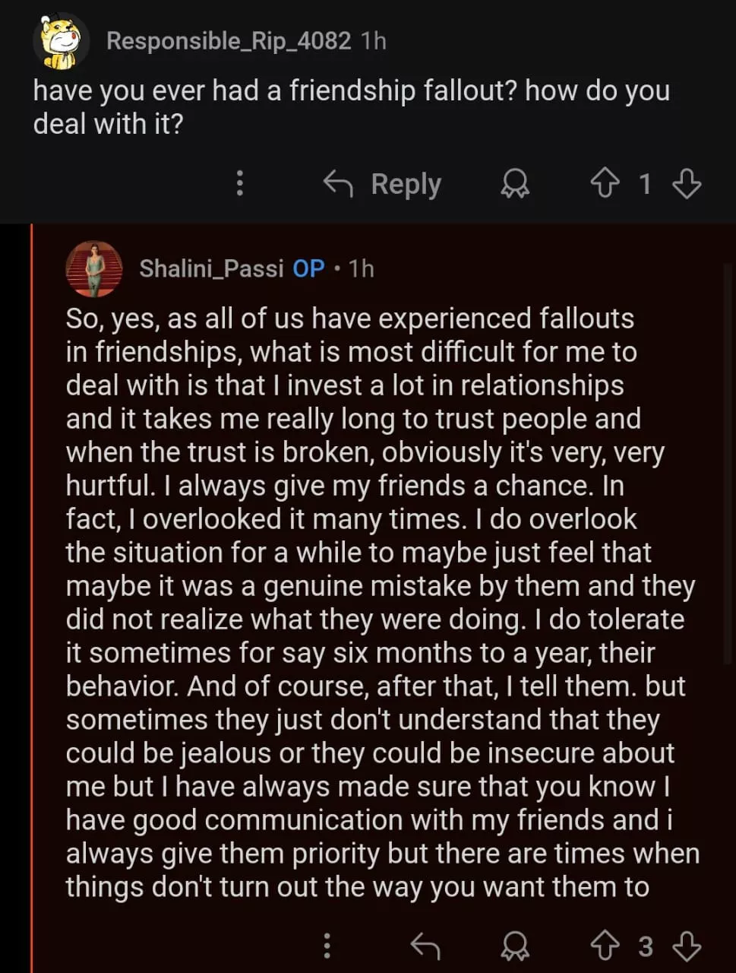Tap the blue OP label
The image size is (736, 973).
pos(308,268)
